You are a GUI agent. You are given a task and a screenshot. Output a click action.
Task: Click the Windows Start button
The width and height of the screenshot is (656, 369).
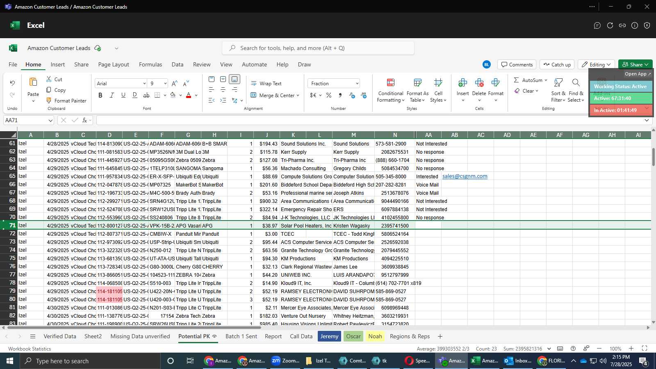coord(9,361)
